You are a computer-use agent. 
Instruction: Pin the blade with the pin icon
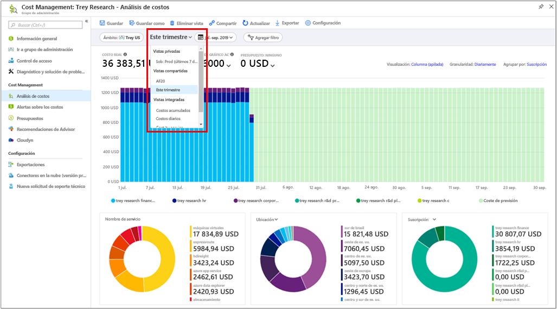[541, 7]
